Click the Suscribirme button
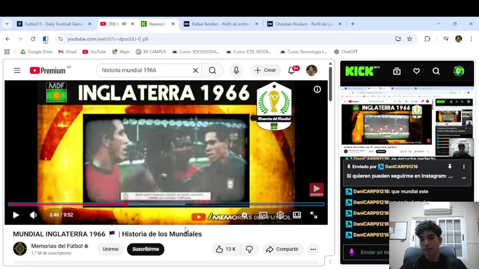The width and height of the screenshot is (479, 269). point(146,249)
